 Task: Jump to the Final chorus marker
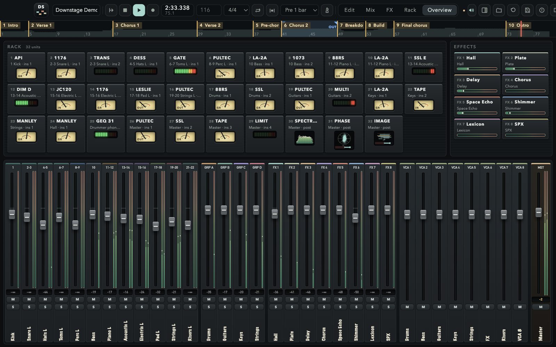click(412, 25)
